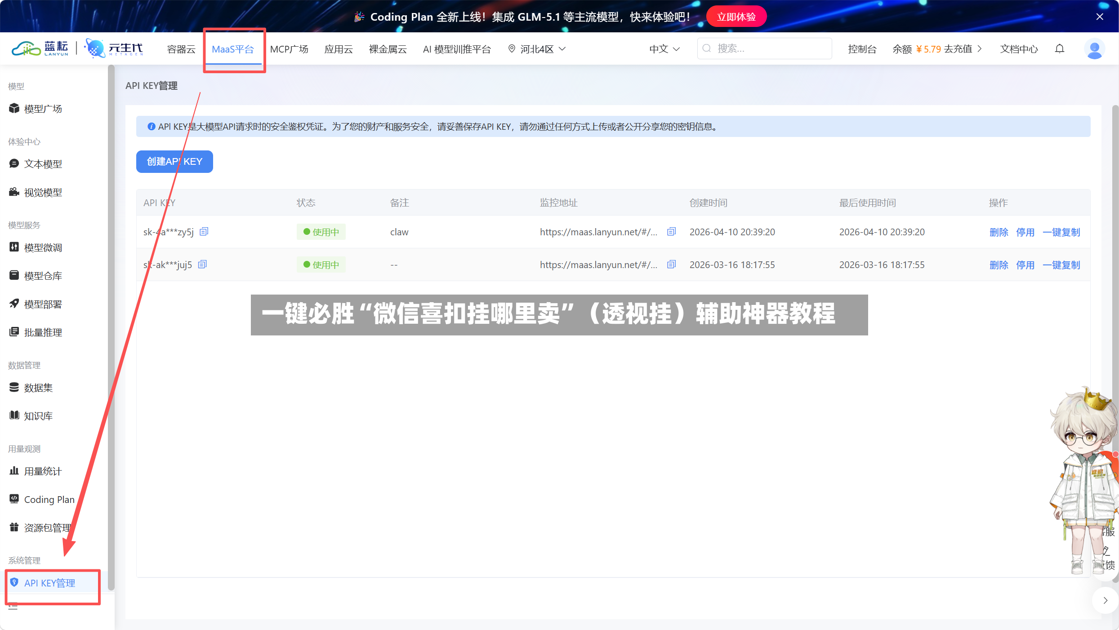The width and height of the screenshot is (1119, 630).
Task: Click 一键复制 for the sk-ak***juj5 key
Action: click(1061, 264)
